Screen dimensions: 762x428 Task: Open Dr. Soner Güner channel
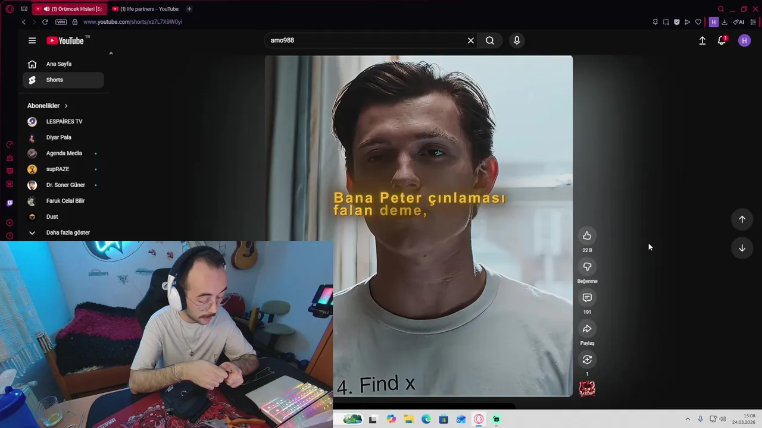pyautogui.click(x=63, y=185)
